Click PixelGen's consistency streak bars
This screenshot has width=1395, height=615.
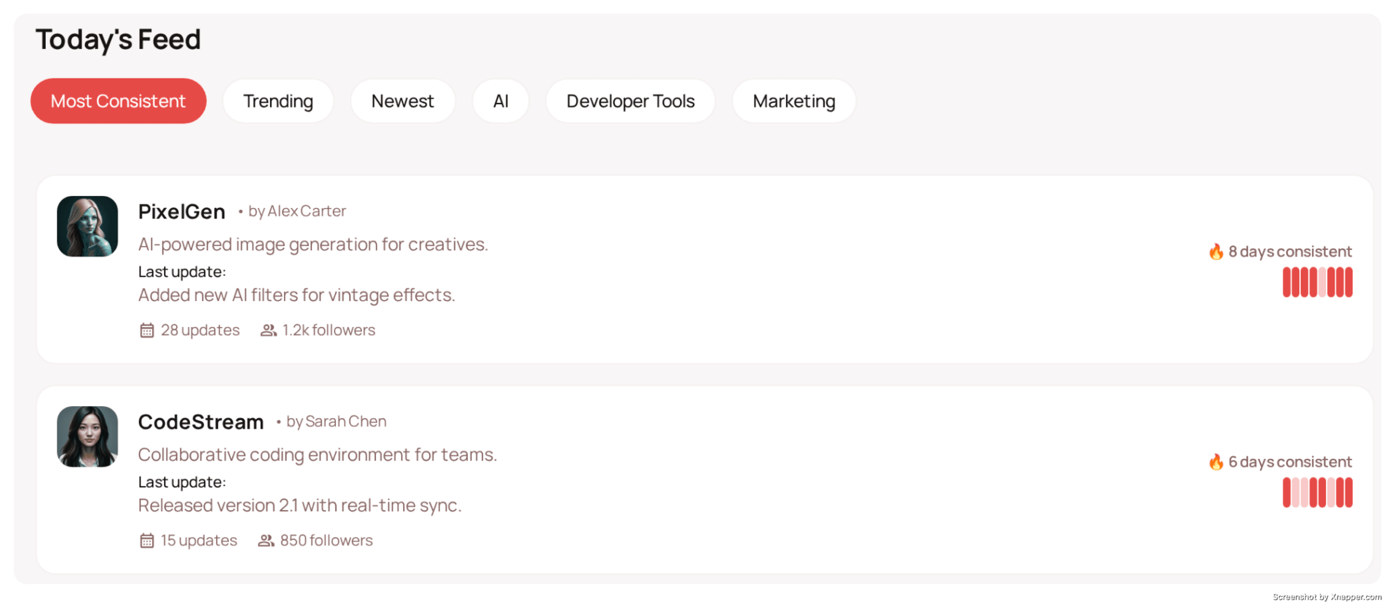[1317, 282]
